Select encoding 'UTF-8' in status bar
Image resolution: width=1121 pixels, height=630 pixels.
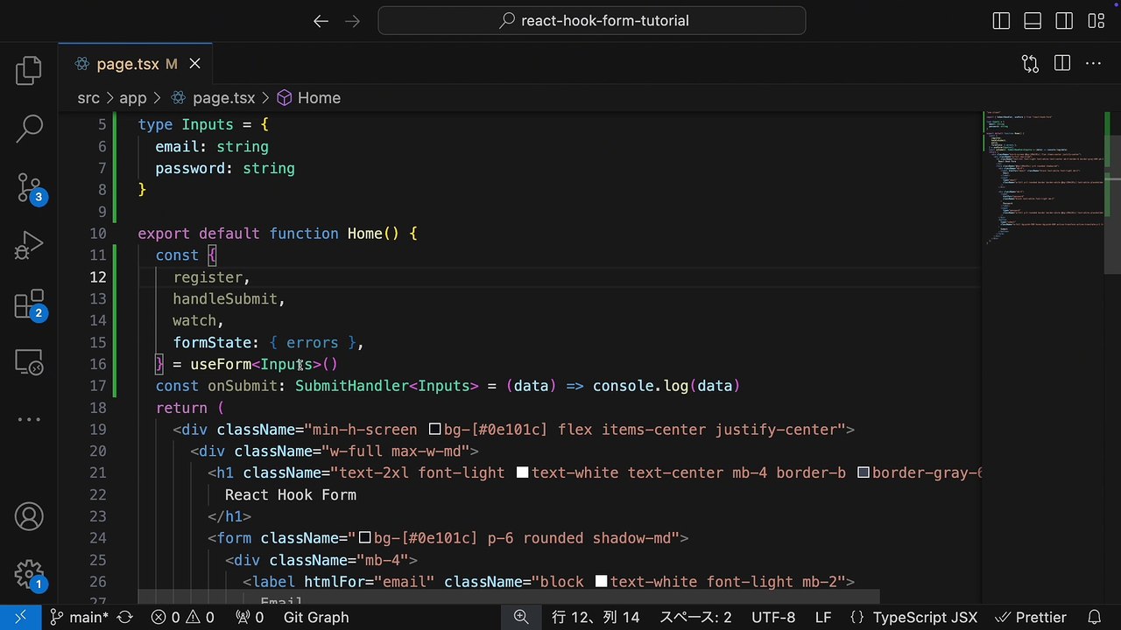[773, 617]
